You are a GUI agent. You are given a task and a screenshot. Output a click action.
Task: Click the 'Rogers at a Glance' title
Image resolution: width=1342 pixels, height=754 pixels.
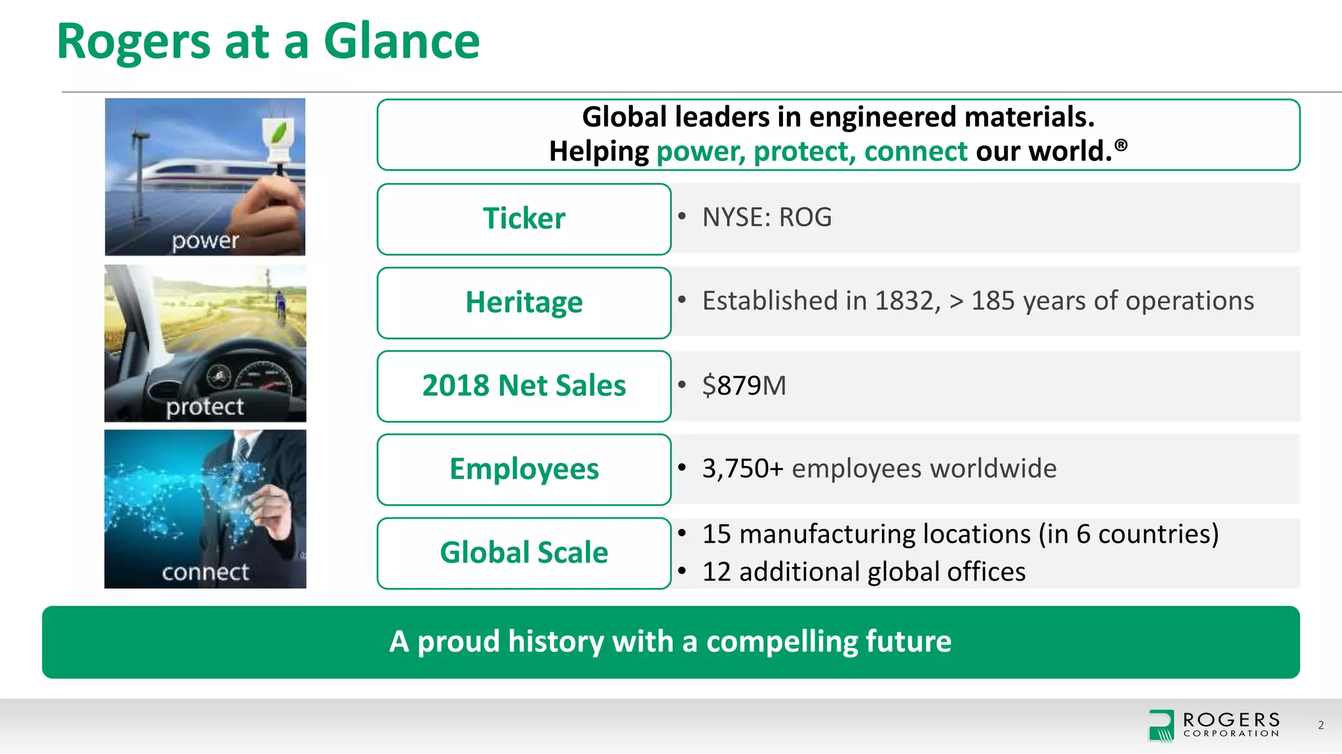point(269,41)
